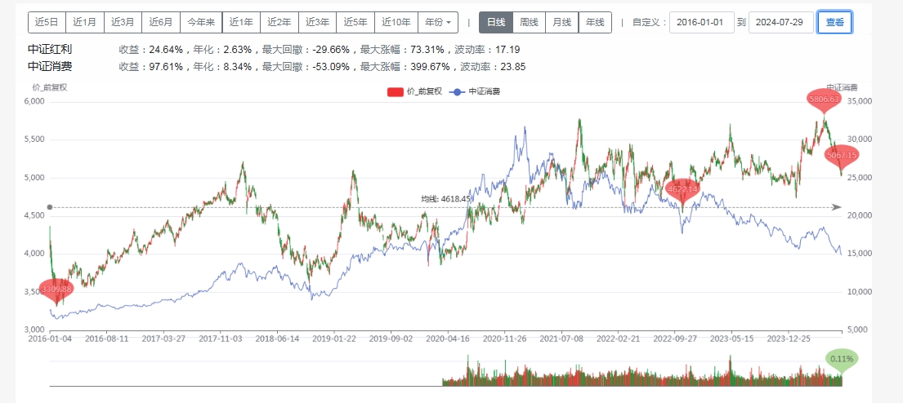Click the 查看 button
903x403 pixels.
pos(835,23)
